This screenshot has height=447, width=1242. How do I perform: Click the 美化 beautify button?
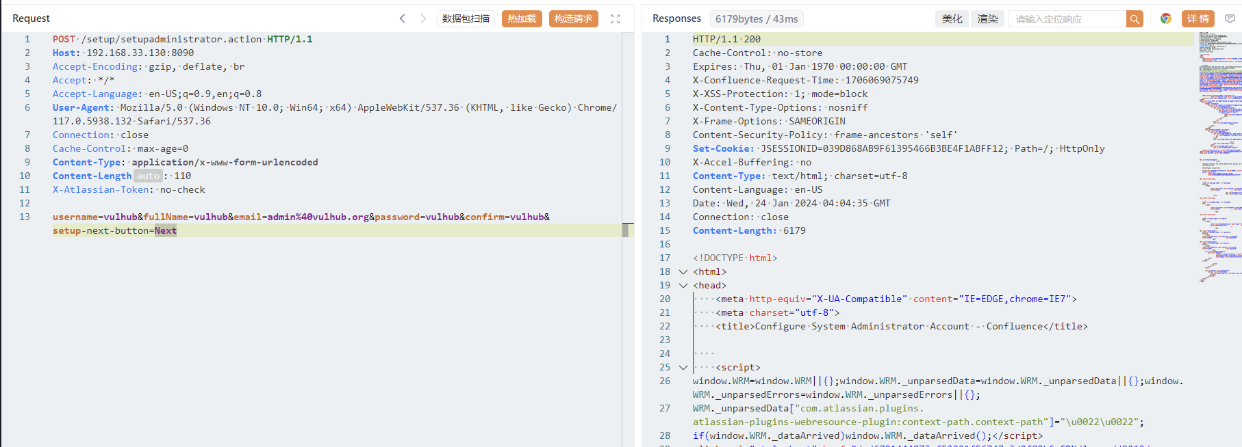pyautogui.click(x=952, y=18)
